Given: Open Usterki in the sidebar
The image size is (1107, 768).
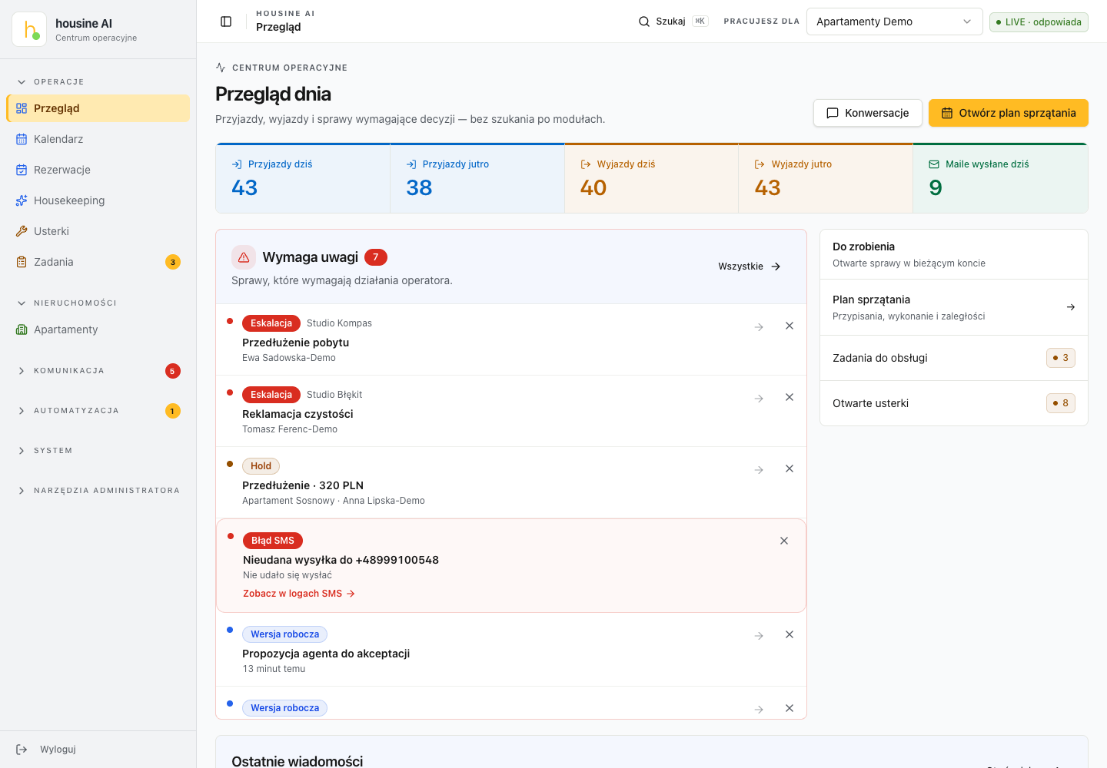Looking at the screenshot, I should click(x=98, y=231).
